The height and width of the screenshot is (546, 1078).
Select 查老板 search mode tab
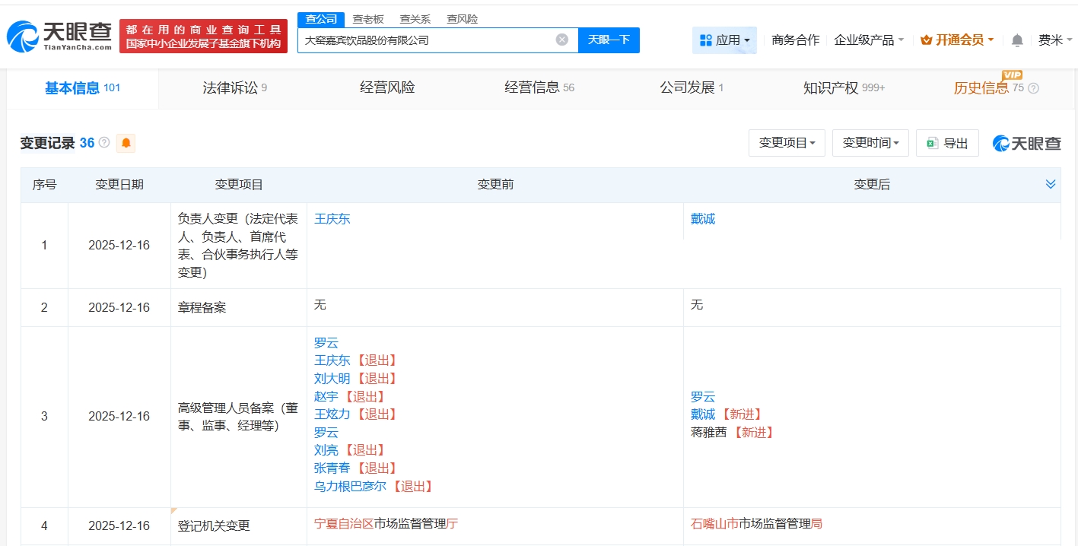368,19
